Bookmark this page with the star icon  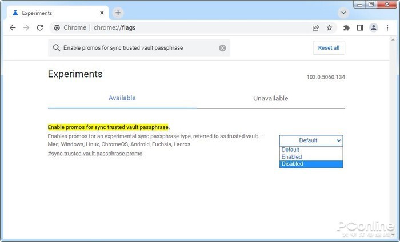click(330, 28)
